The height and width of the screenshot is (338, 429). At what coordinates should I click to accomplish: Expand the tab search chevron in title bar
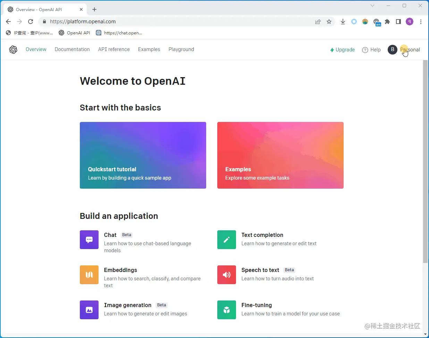(372, 6)
